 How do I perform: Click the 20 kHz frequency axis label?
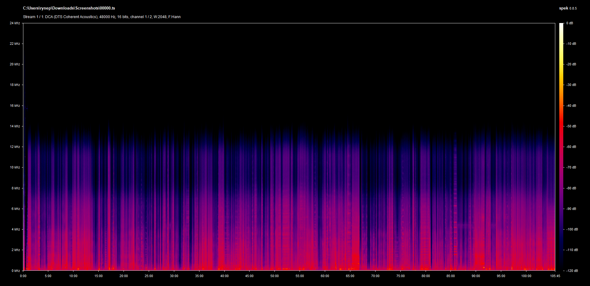(15, 64)
